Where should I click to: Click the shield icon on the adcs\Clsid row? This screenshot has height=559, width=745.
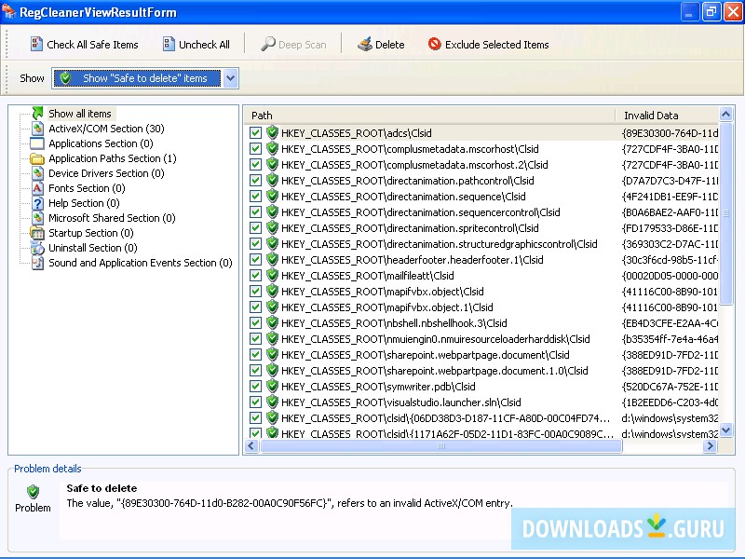[272, 132]
